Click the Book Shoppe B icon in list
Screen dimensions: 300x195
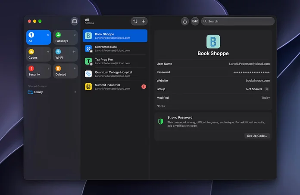88,36
